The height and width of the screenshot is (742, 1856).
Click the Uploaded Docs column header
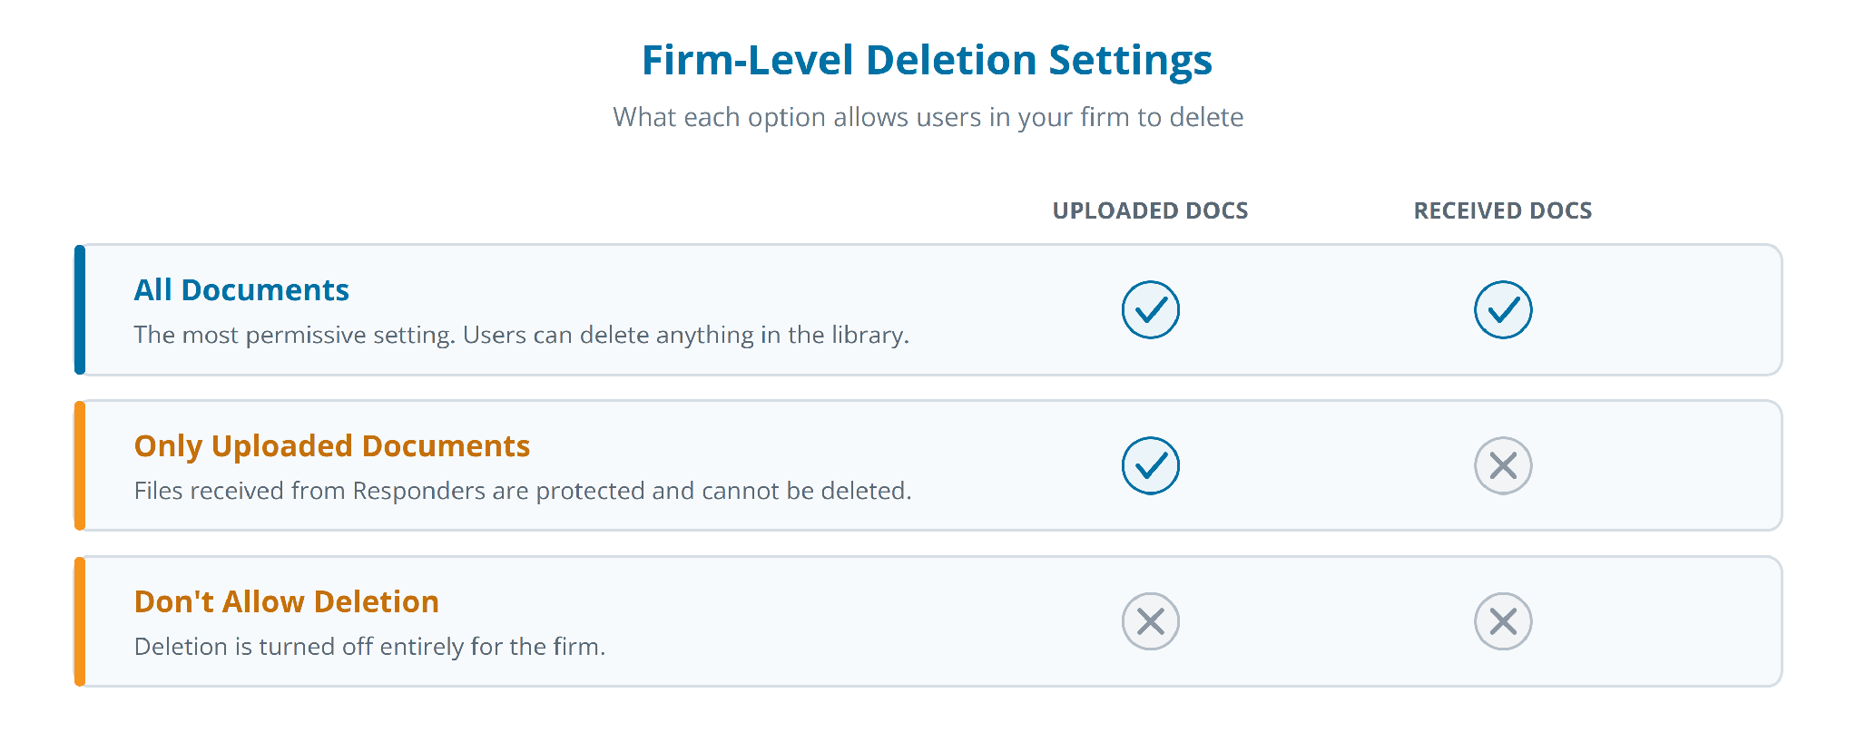tap(1150, 210)
